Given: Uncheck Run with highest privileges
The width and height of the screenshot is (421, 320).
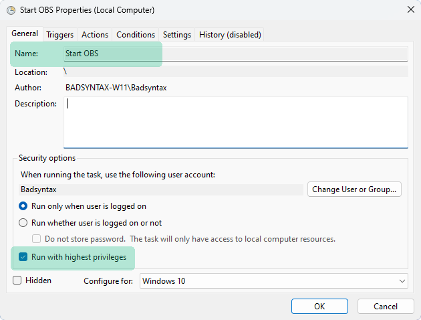Looking at the screenshot, I should (x=23, y=257).
